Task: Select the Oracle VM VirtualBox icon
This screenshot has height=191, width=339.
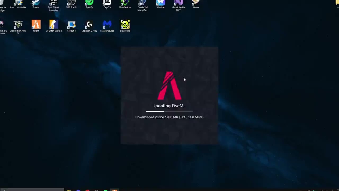Action: coord(142,5)
